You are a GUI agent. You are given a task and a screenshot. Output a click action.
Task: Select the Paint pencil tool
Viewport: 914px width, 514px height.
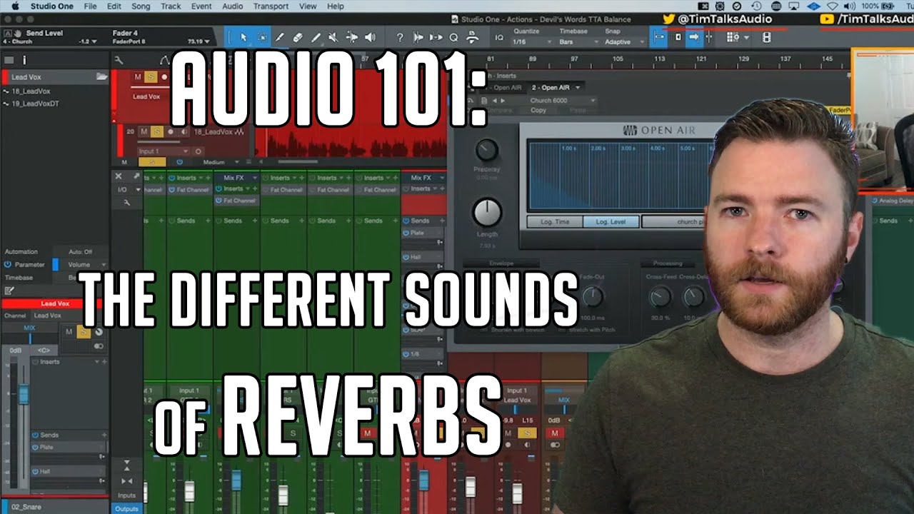coord(316,37)
